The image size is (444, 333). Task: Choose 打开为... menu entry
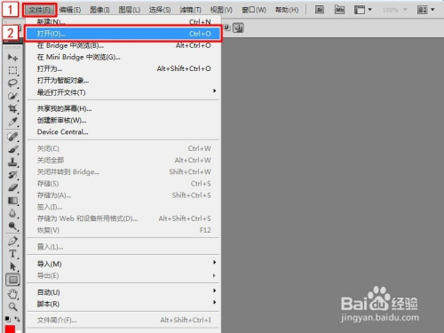[x=123, y=68]
